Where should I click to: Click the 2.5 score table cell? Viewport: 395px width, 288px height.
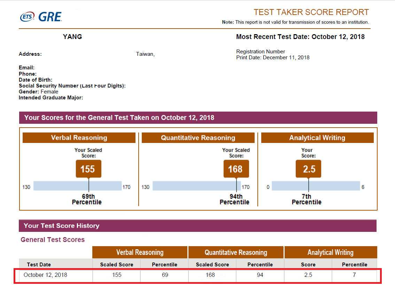[308, 275]
